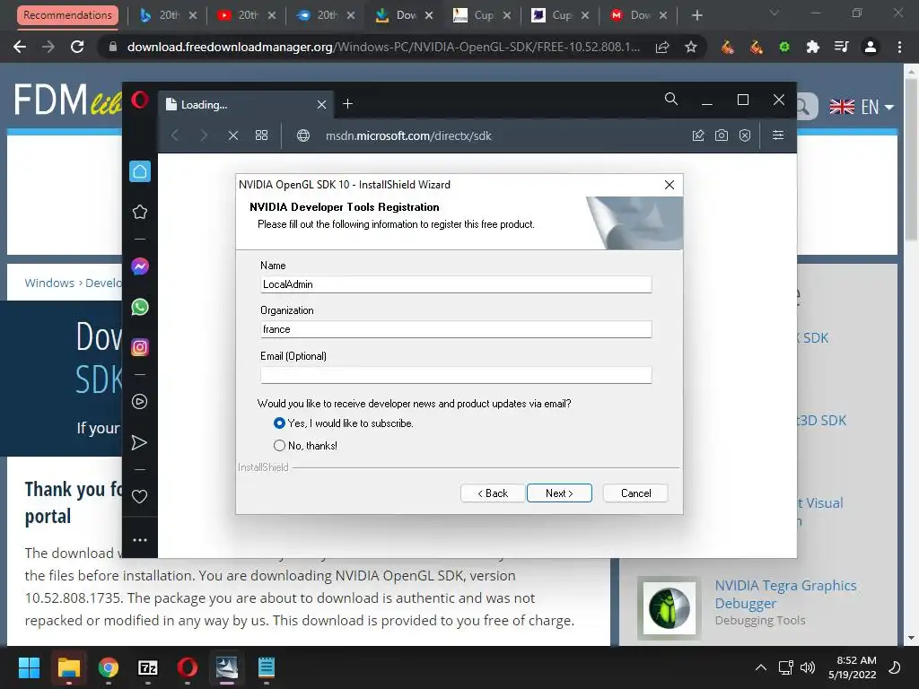Open the EN language dropdown on FDM site
919x689 pixels.
[x=862, y=107]
